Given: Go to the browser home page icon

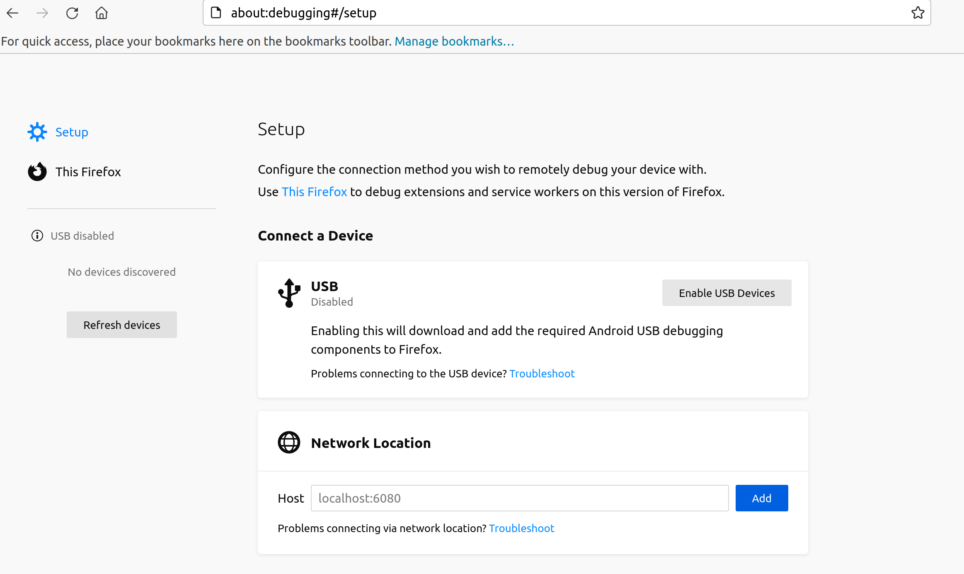Looking at the screenshot, I should pyautogui.click(x=102, y=13).
